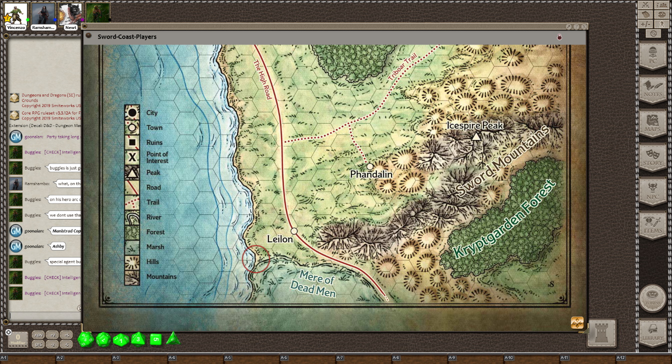672x364 pixels.
Task: Click the Phandalin town marker on map
Action: click(x=370, y=166)
